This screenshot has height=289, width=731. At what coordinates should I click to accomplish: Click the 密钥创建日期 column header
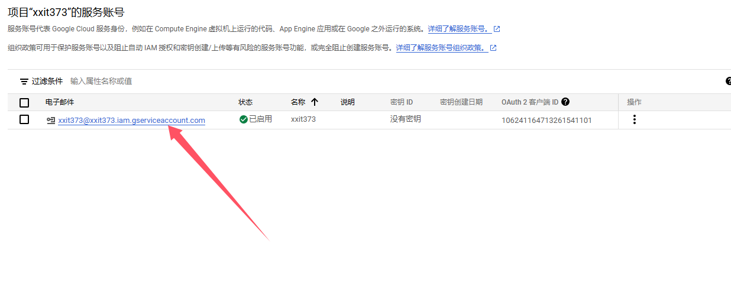461,102
